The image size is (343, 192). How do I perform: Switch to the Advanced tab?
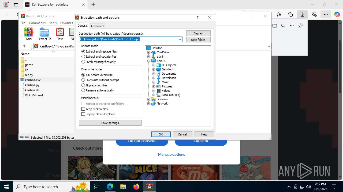coord(97,26)
